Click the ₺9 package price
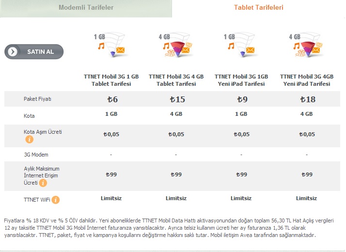This screenshot has width=346, height=252. 242,99
